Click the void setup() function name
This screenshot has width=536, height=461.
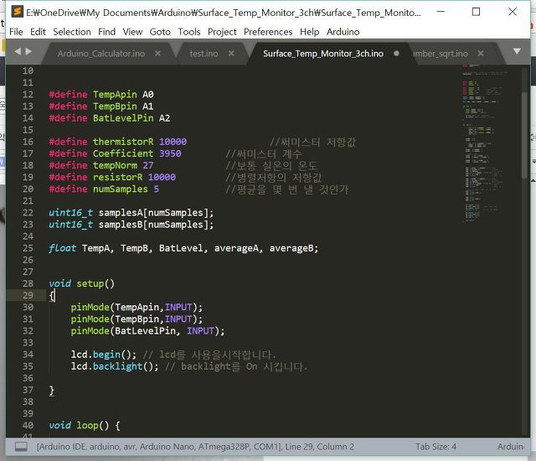pos(90,283)
